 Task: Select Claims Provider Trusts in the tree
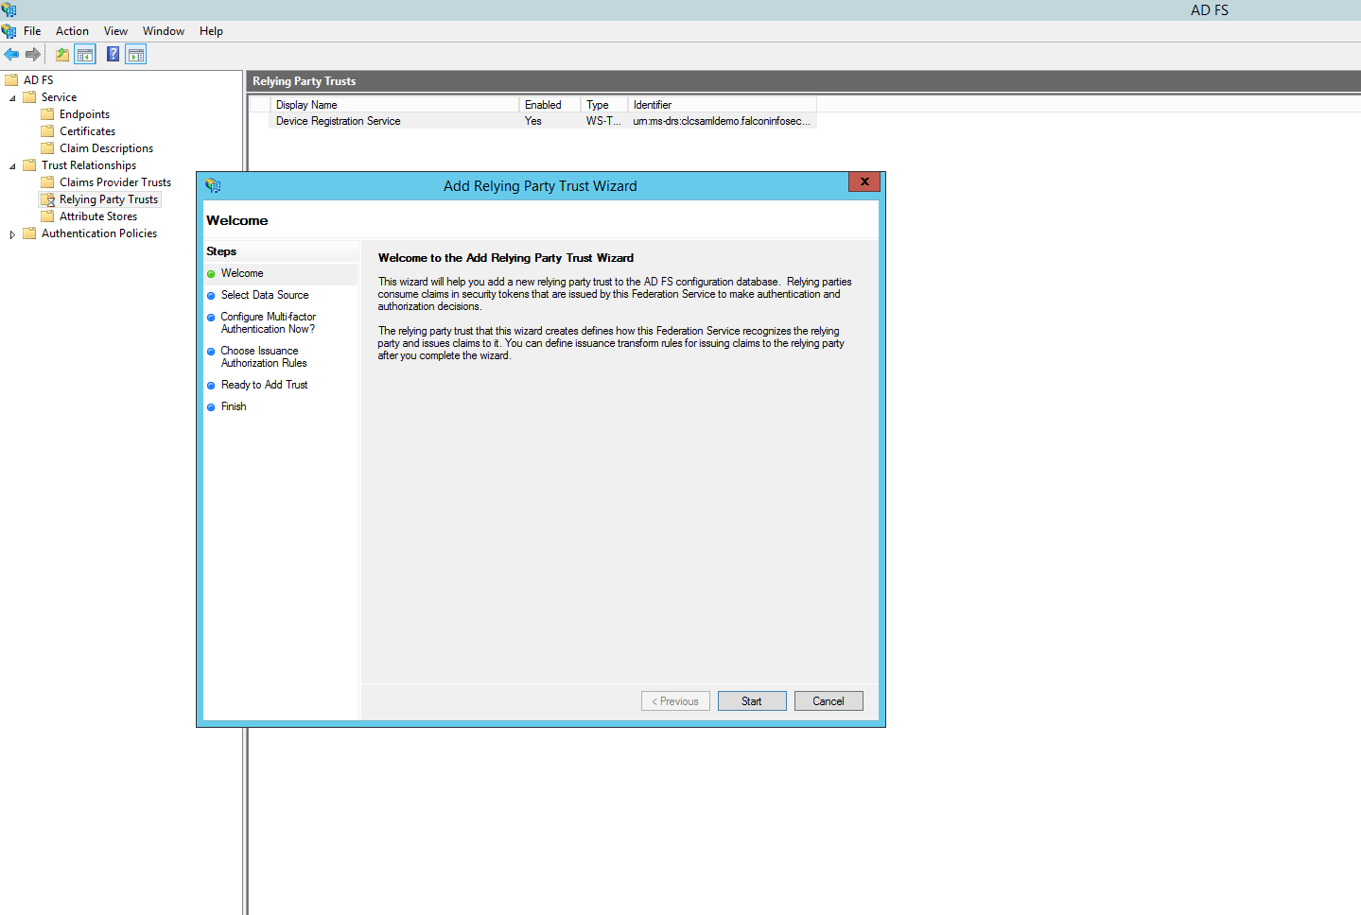pyautogui.click(x=115, y=182)
